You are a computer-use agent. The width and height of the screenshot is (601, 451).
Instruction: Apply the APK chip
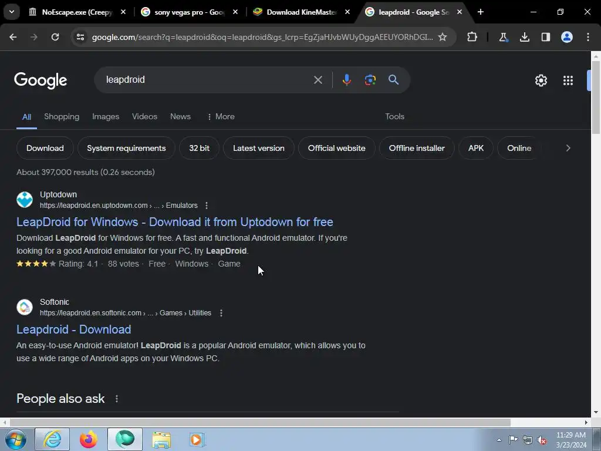point(476,148)
